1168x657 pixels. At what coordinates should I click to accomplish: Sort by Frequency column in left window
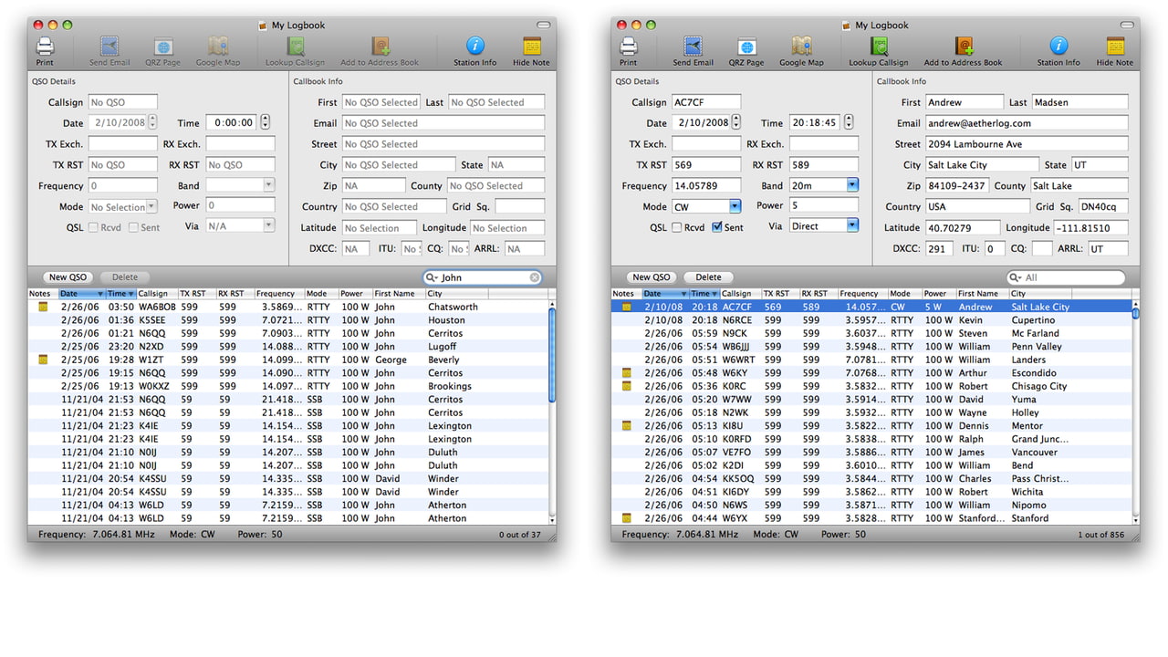[279, 294]
